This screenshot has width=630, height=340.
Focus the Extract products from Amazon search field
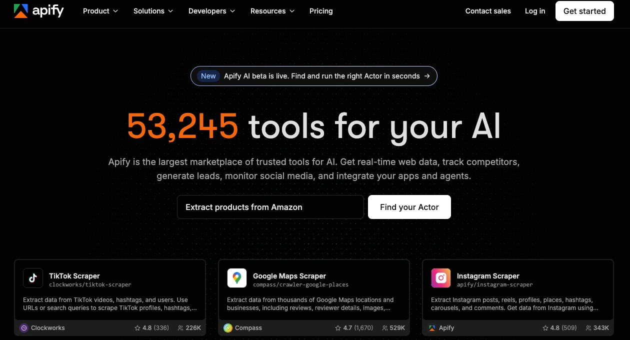click(270, 207)
